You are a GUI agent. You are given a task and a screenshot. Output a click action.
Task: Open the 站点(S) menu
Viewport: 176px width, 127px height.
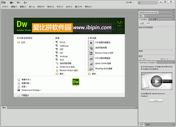pos(69,7)
